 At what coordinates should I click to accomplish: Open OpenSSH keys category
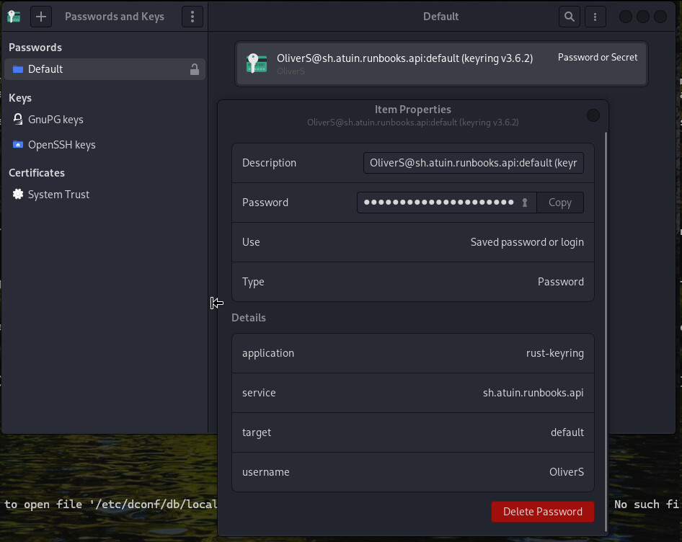[61, 145]
